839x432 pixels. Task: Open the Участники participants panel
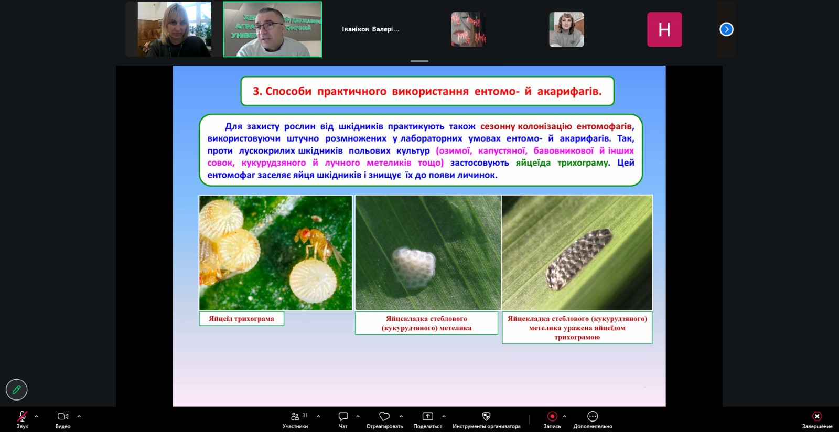[295, 417]
